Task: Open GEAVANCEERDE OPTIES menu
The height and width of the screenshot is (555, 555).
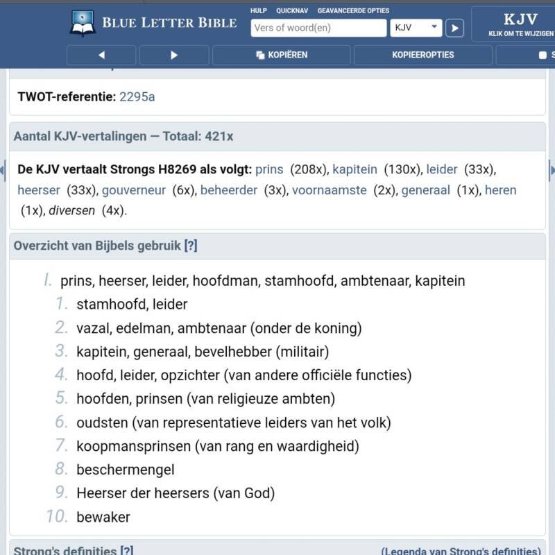Action: [x=352, y=10]
